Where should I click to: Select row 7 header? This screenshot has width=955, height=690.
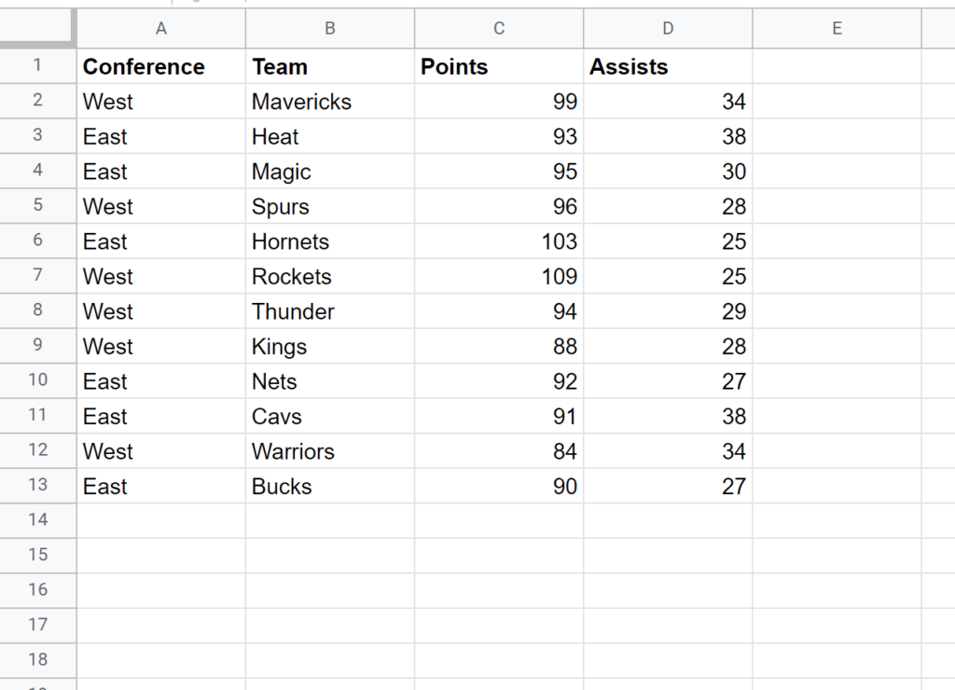point(37,276)
